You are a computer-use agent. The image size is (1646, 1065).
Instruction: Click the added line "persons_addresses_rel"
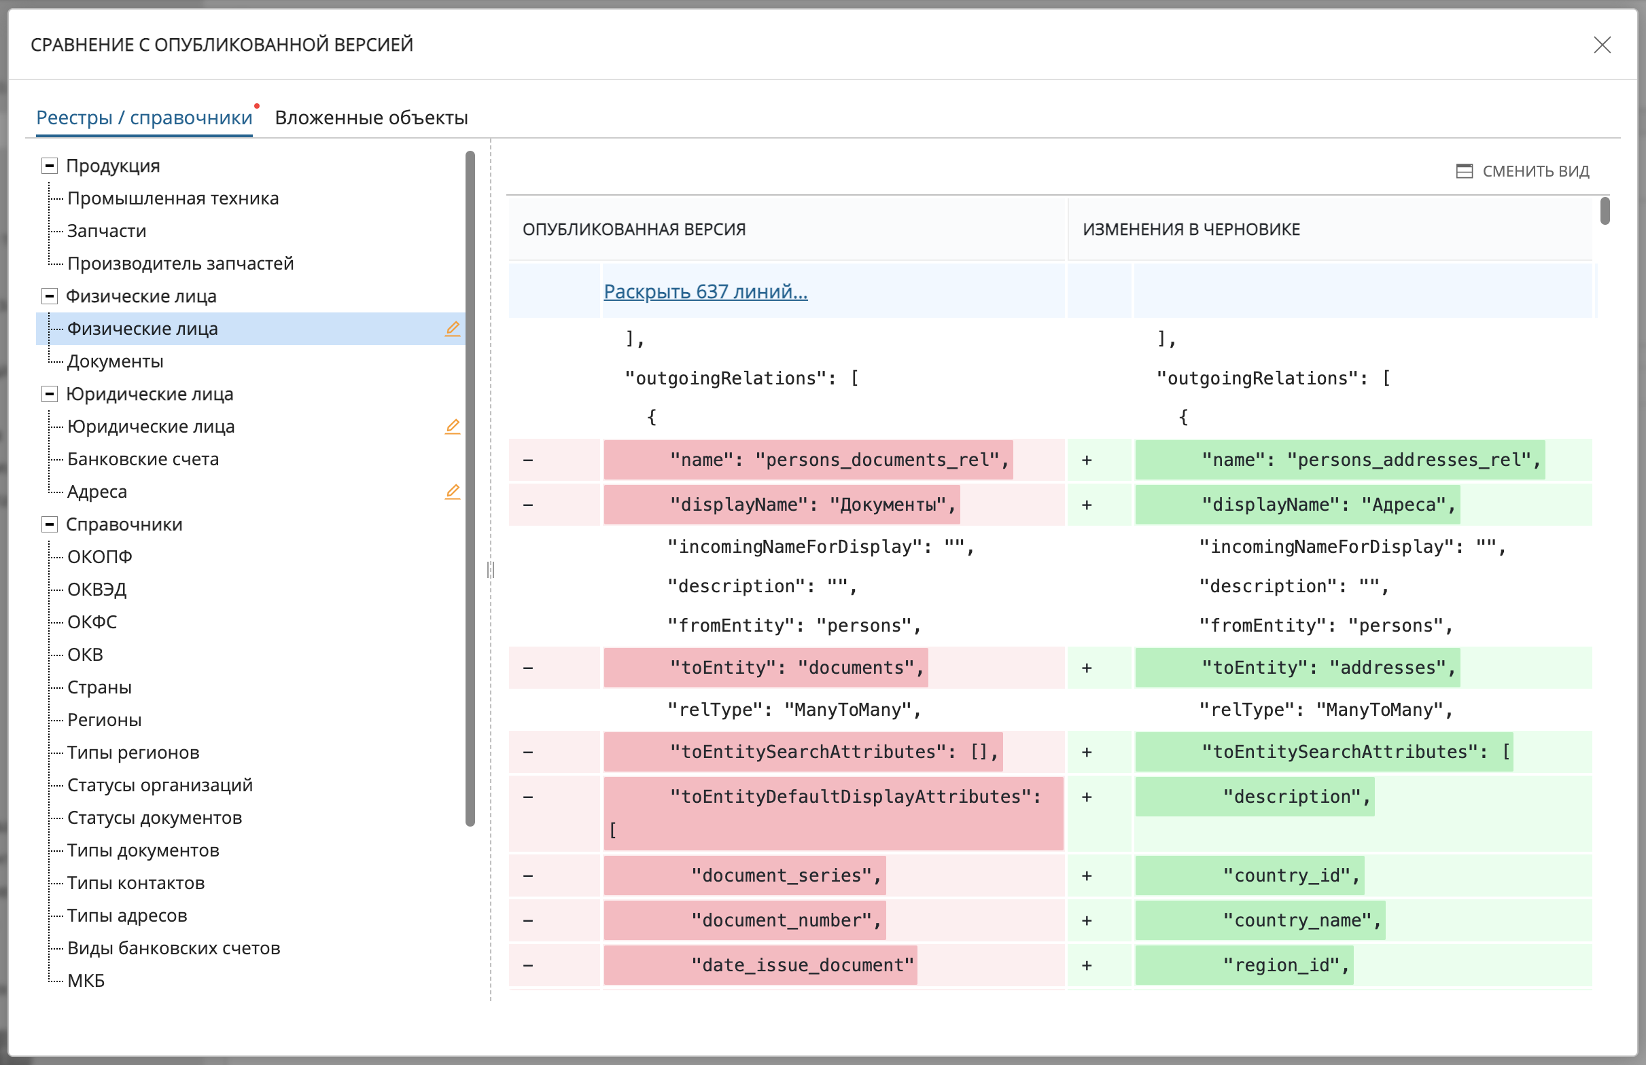tap(1339, 460)
